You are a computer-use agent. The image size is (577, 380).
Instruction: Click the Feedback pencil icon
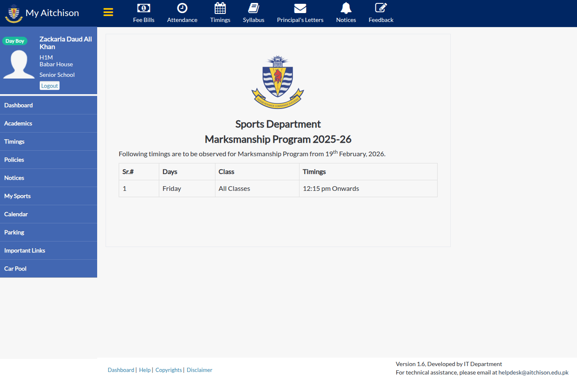click(381, 8)
